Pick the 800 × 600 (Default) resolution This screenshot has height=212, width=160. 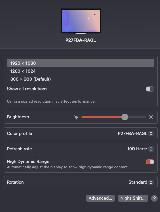click(x=81, y=79)
